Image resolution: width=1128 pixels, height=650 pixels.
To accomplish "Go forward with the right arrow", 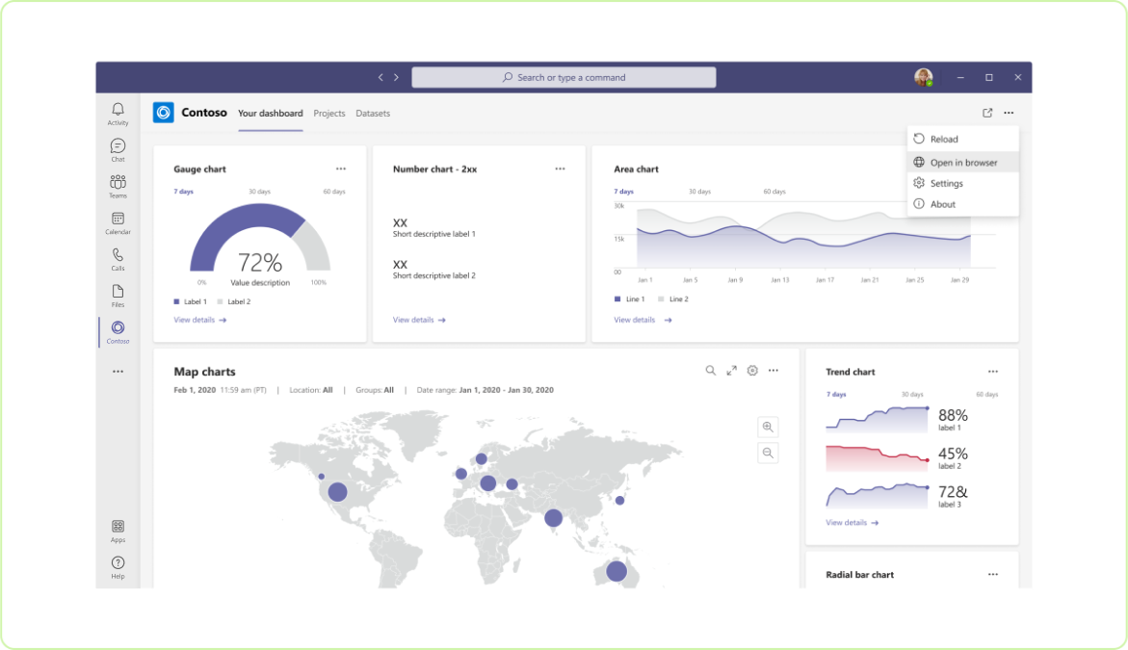I will 396,78.
